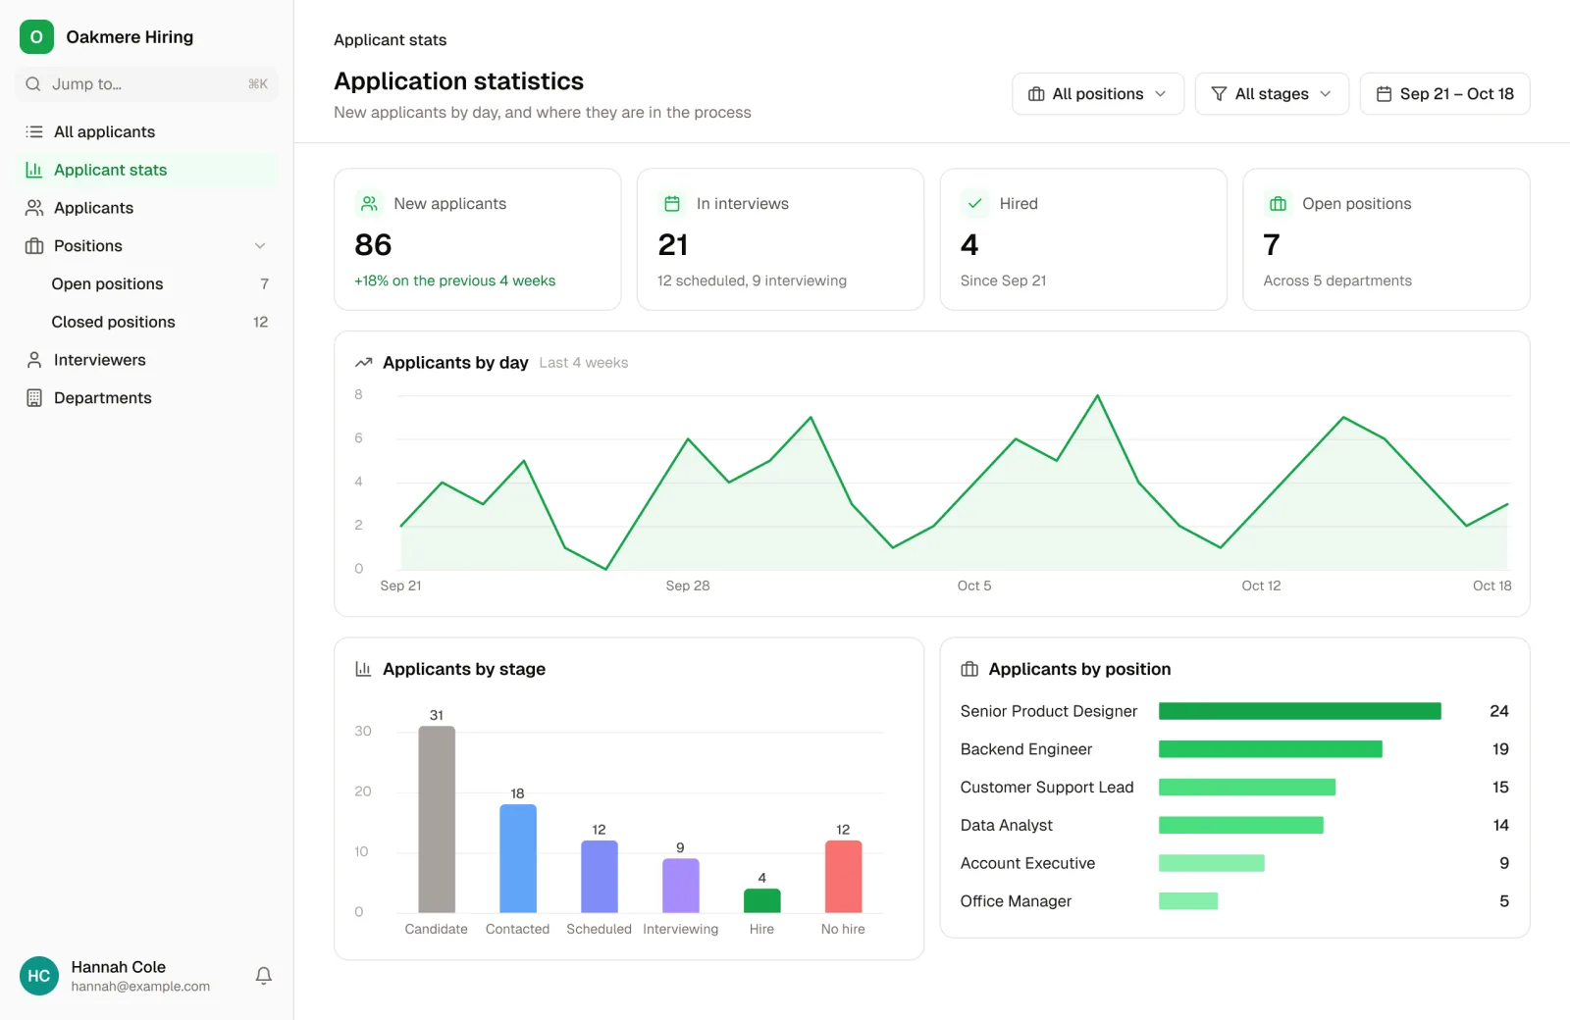The image size is (1570, 1020).
Task: Click the Open positions 7 card
Action: (x=1387, y=239)
